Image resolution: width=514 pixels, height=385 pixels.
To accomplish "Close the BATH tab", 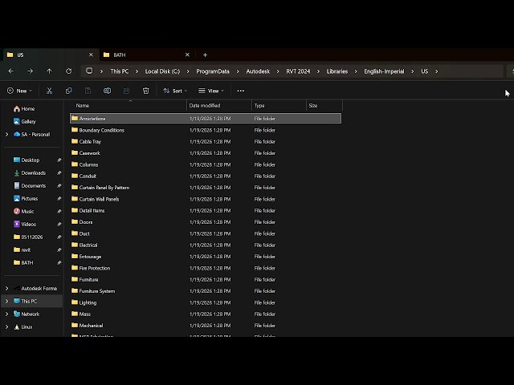I will pos(187,55).
